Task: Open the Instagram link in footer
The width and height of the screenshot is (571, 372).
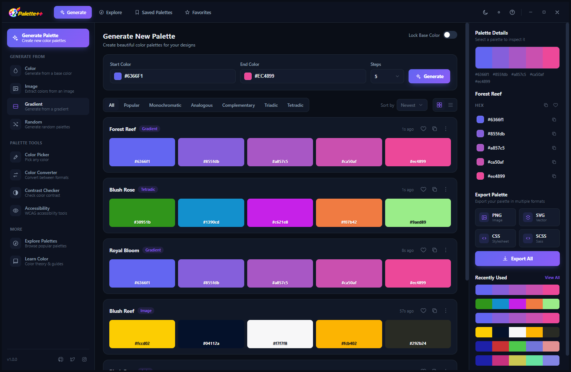Action: (84, 359)
